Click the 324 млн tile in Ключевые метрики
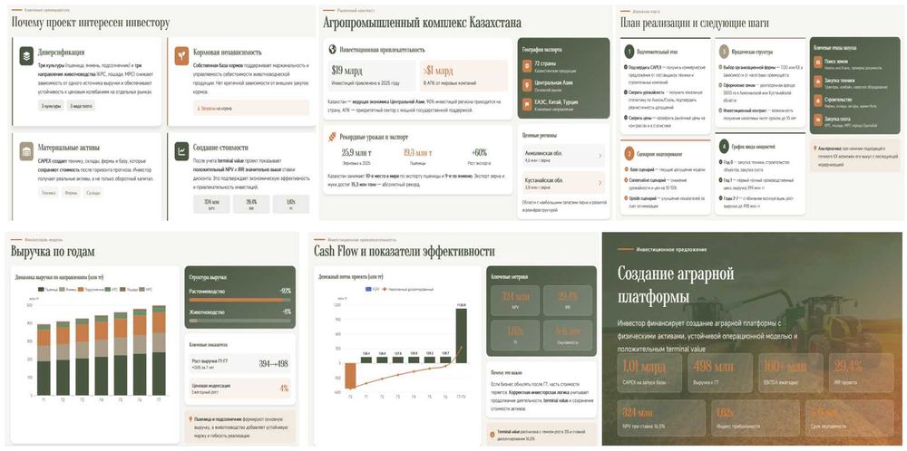Image resolution: width=907 pixels, height=451 pixels. [x=516, y=300]
